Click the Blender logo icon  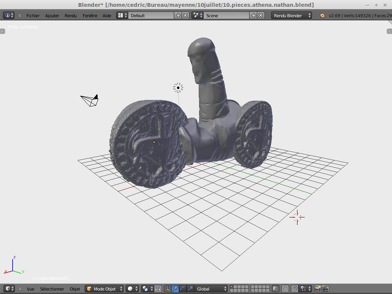pyautogui.click(x=322, y=16)
